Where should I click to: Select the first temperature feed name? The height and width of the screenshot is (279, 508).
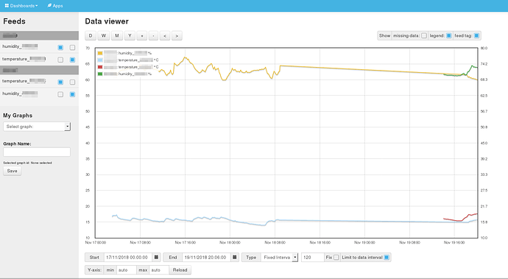pyautogui.click(x=24, y=59)
